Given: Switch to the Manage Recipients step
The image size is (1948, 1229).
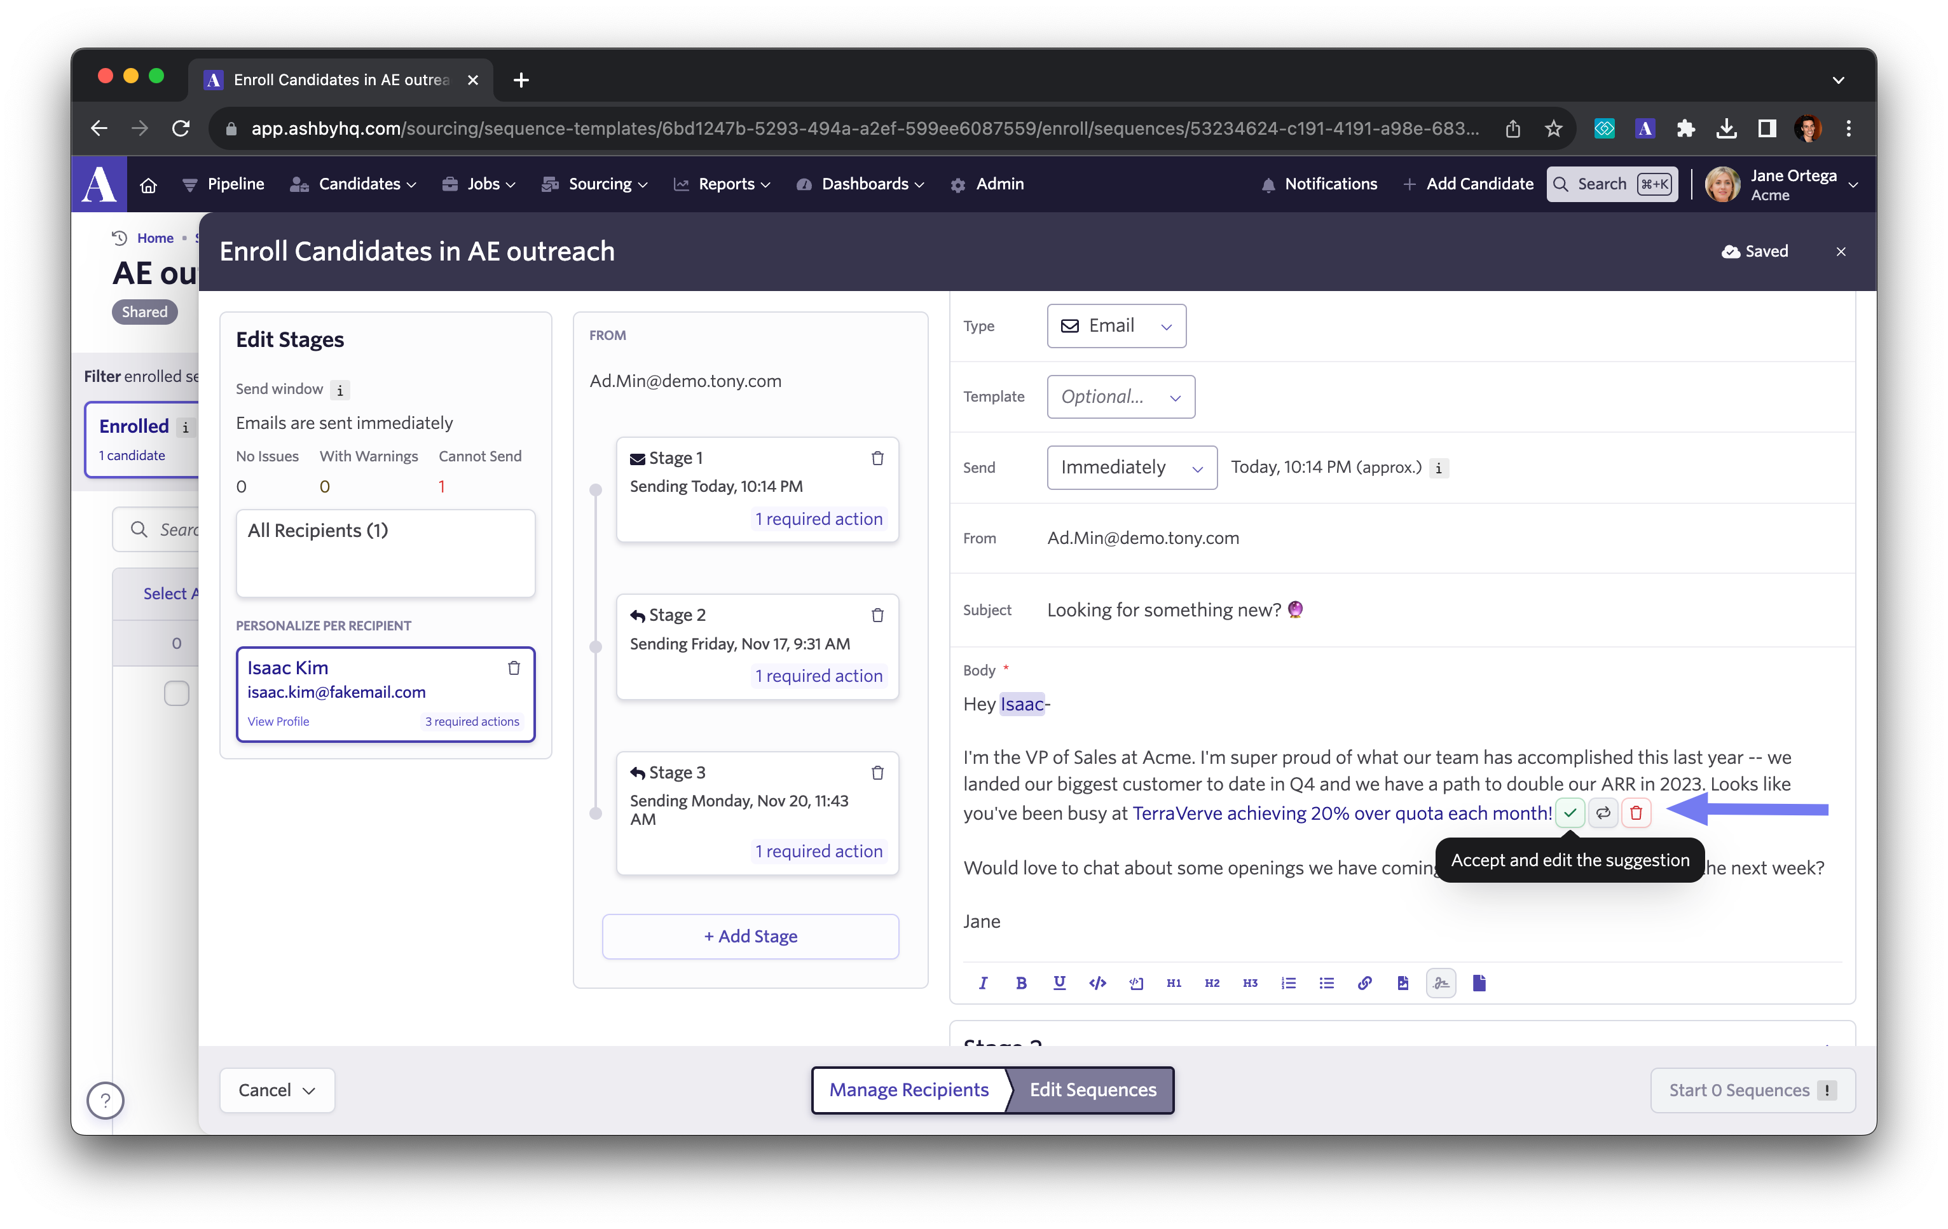Looking at the screenshot, I should pyautogui.click(x=909, y=1089).
